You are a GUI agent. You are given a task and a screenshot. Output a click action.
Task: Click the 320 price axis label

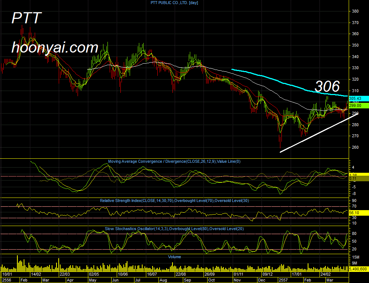click(355, 79)
